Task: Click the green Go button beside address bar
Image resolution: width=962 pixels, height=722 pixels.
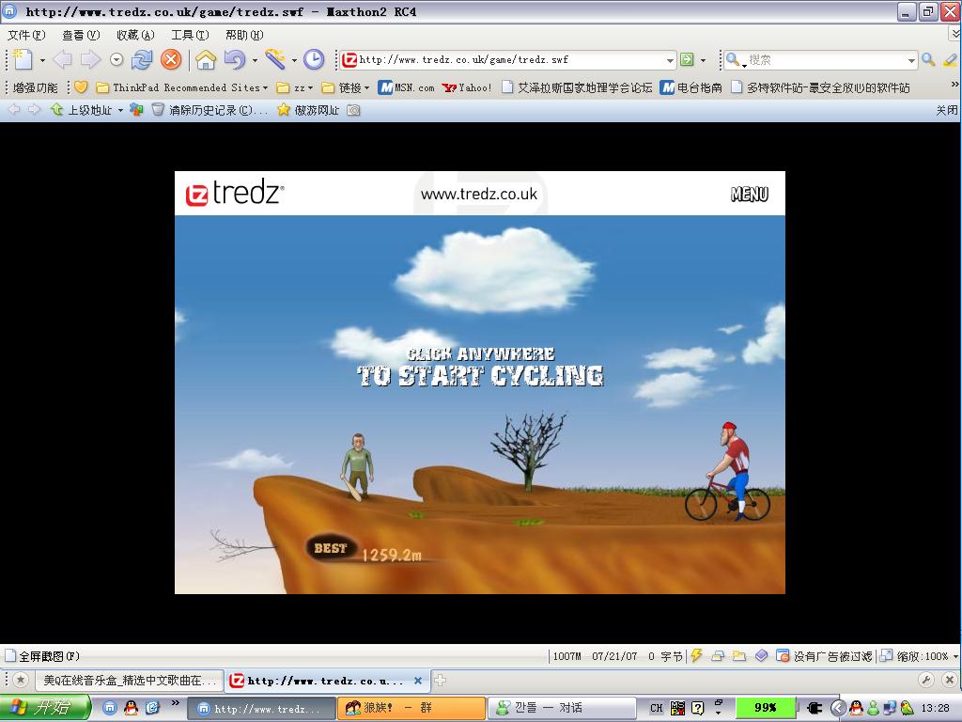Action: 687,59
